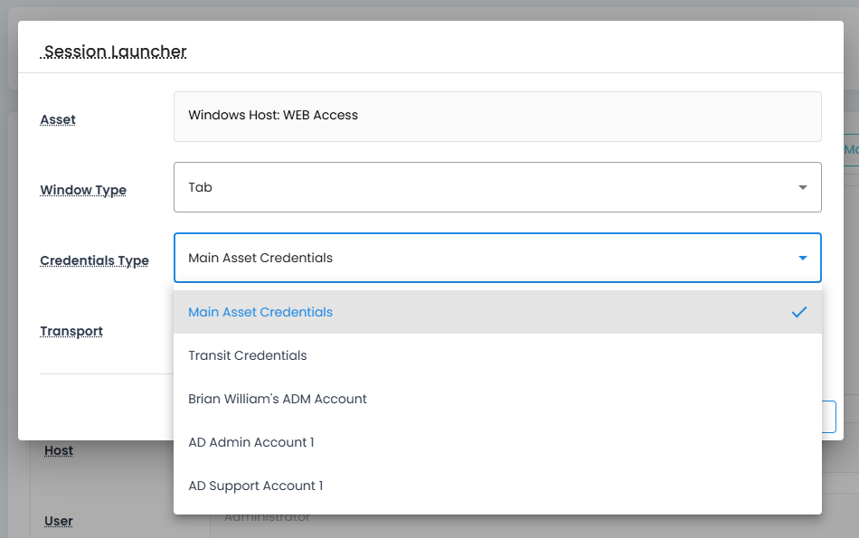This screenshot has height=538, width=859.
Task: Select Main Asset Credentials in the open list
Action: click(x=260, y=312)
